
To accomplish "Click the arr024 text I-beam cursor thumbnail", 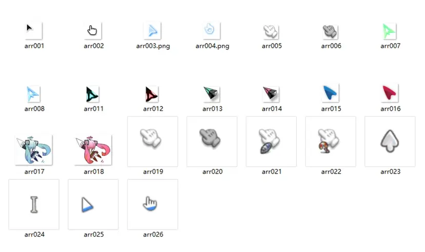I will coord(34,204).
